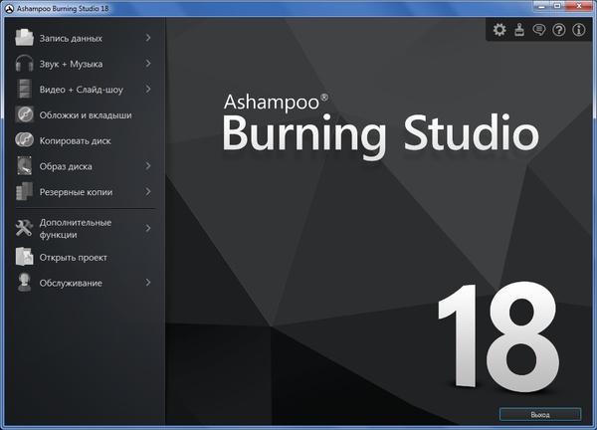Expand the Образ диска submenu arrow

coord(147,166)
